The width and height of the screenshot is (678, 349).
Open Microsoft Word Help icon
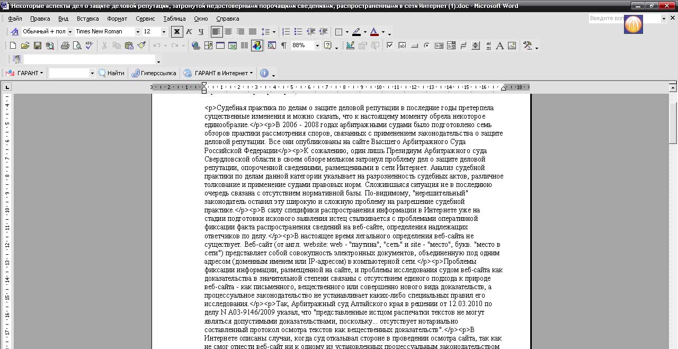click(328, 46)
